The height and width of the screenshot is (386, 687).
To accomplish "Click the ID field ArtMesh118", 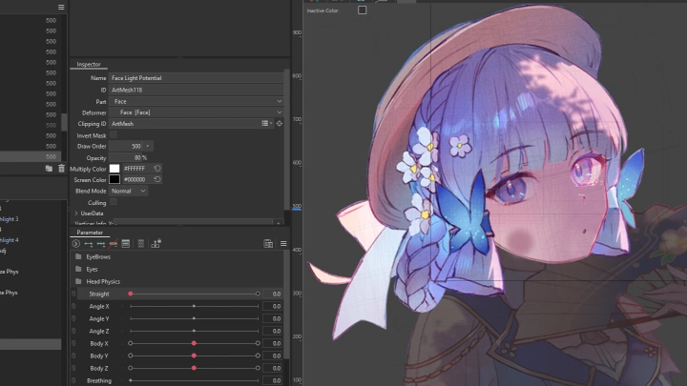I will (196, 90).
